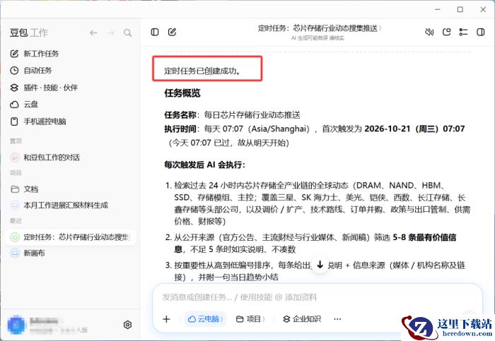Viewport: 495px width, 341px height.
Task: Click the 2026-10-21（周三）07:07 date text
Action: point(414,129)
